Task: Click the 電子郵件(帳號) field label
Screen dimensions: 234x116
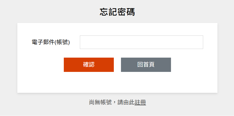Action: [x=51, y=42]
